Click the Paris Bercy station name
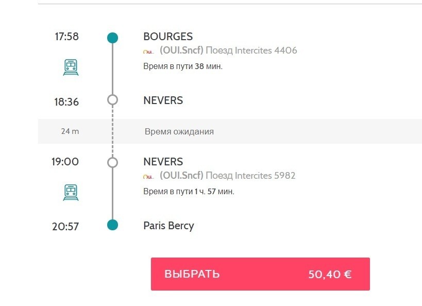The image size is (422, 306). (x=168, y=226)
